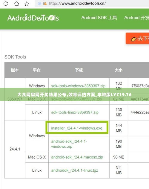Click the 大小 column header
Screen dimensions: 149x189
click(119, 70)
